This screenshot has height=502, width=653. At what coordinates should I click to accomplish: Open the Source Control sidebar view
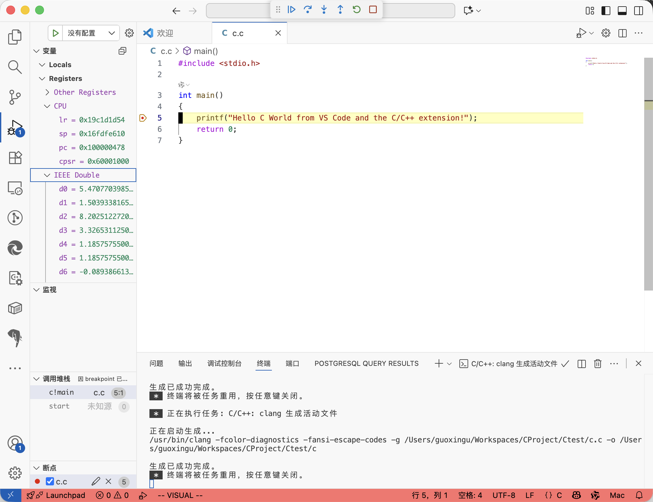(x=15, y=97)
